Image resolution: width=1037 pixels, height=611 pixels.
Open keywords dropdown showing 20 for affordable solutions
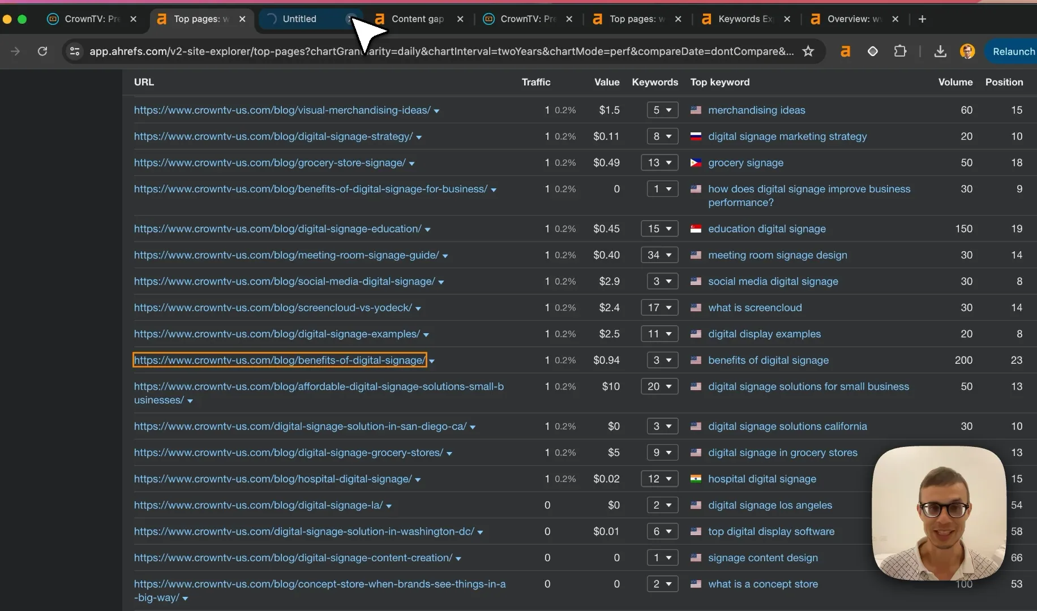pos(659,386)
